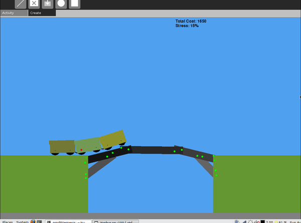Click the Total Cost readout
The height and width of the screenshot is (223, 301).
[191, 21]
